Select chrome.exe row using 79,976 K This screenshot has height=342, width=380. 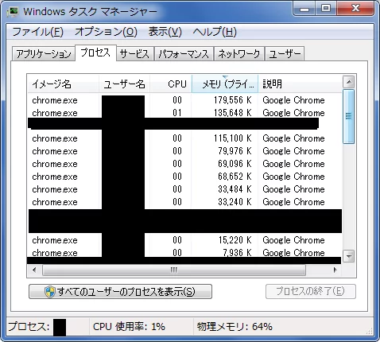[x=184, y=151]
